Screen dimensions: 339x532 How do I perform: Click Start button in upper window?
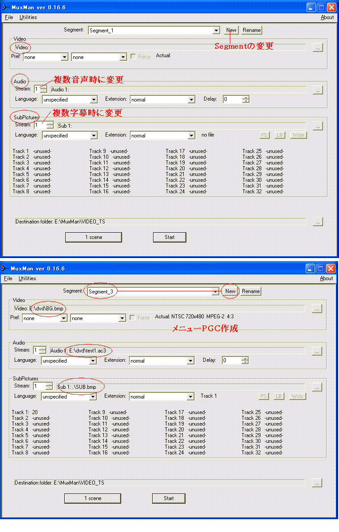(x=169, y=237)
